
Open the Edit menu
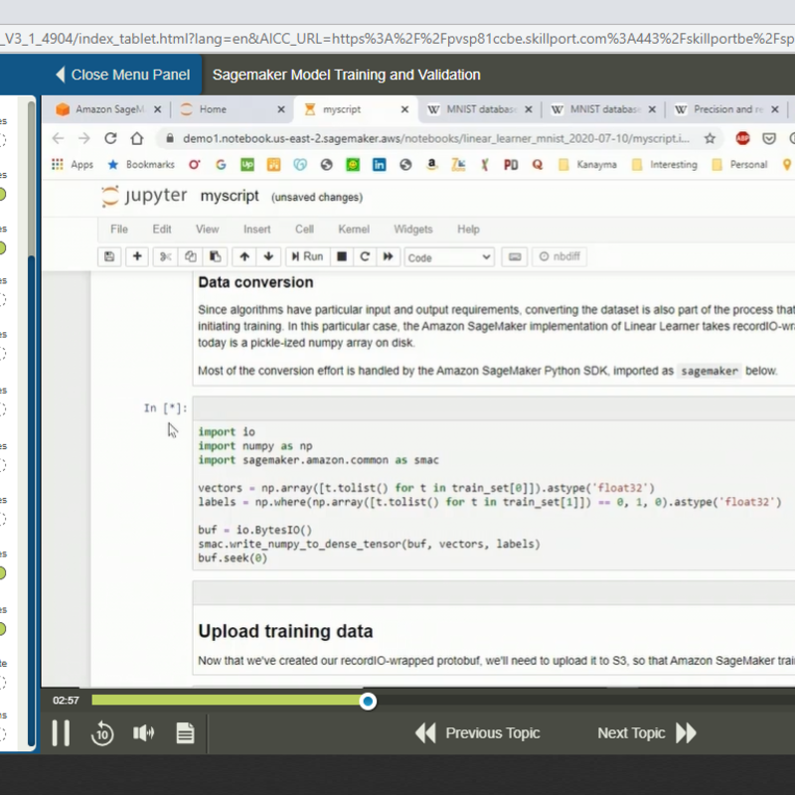tap(162, 230)
